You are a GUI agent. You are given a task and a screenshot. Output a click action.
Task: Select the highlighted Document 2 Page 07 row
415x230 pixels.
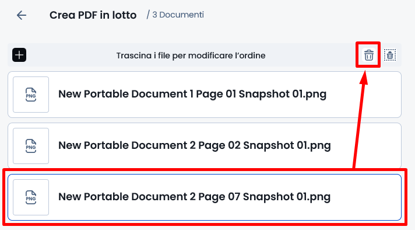(x=205, y=197)
